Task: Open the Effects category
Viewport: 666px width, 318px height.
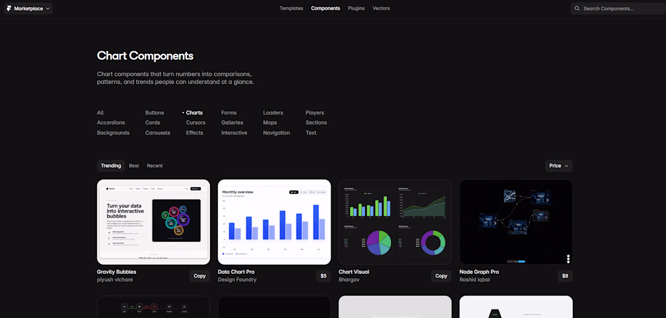Action: click(x=194, y=133)
